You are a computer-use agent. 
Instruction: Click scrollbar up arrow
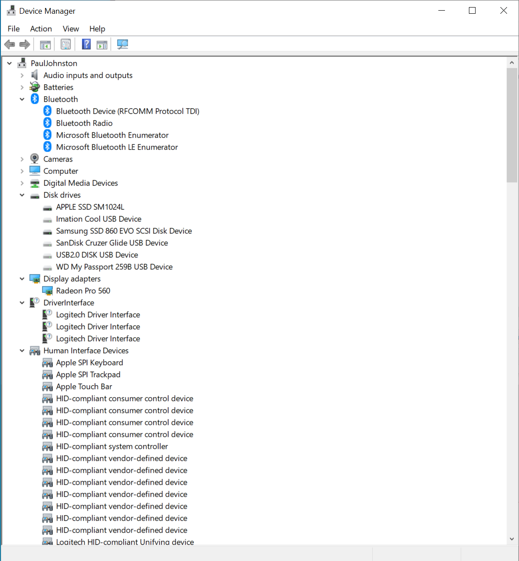(511, 62)
